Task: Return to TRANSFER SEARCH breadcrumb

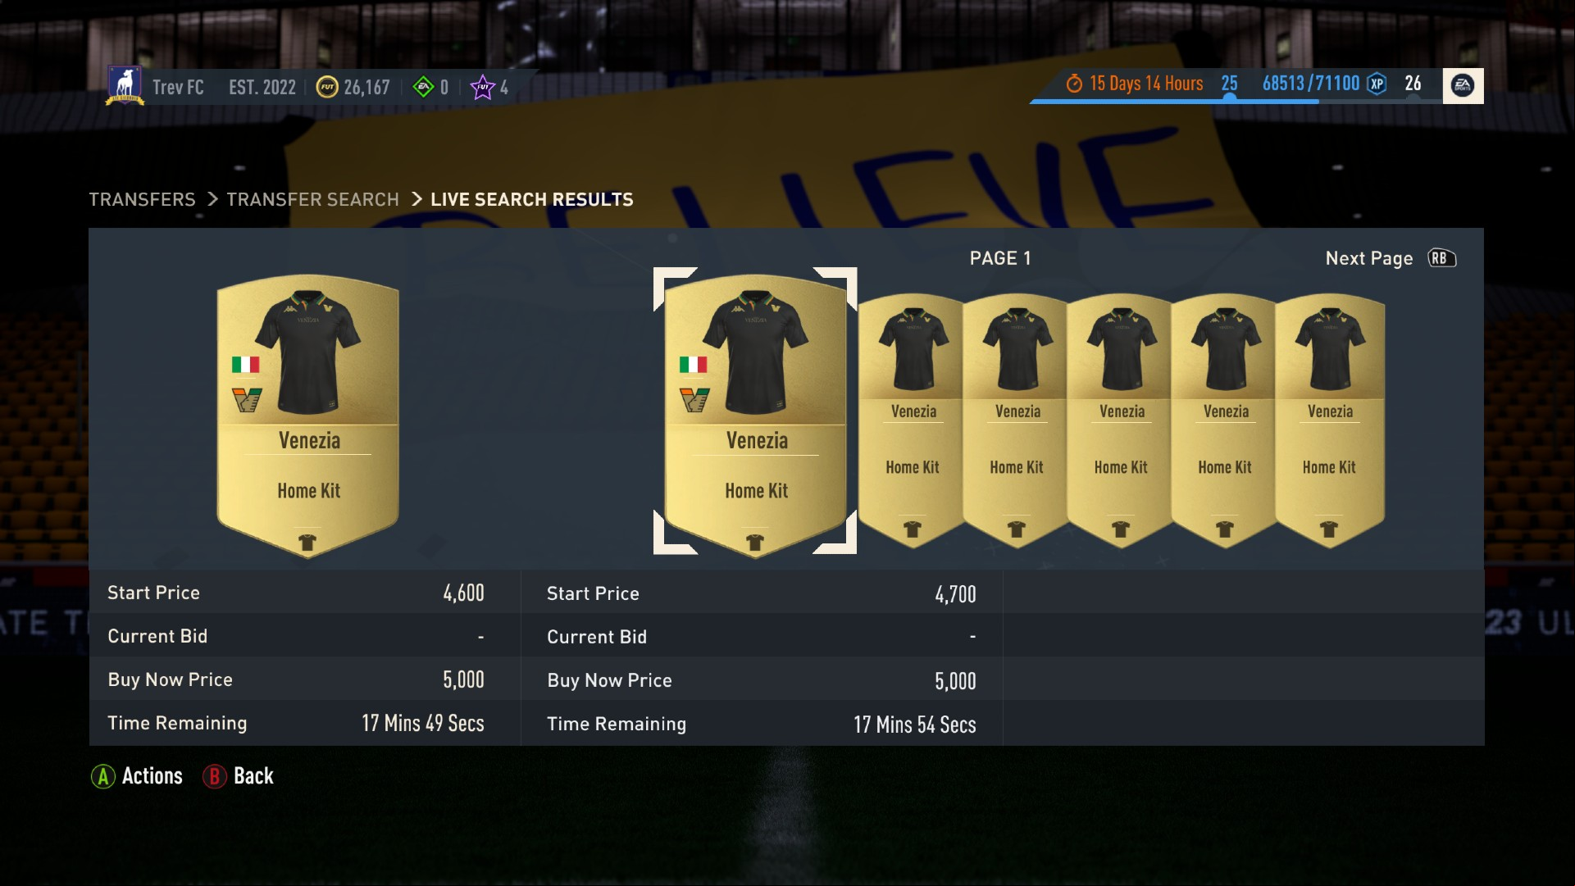Action: click(x=312, y=199)
